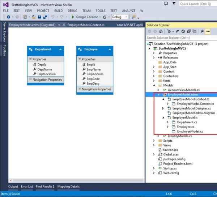Click the Solution Explorer Sync icon
Image resolution: width=217 pixels, height=197 pixels.
point(178,31)
